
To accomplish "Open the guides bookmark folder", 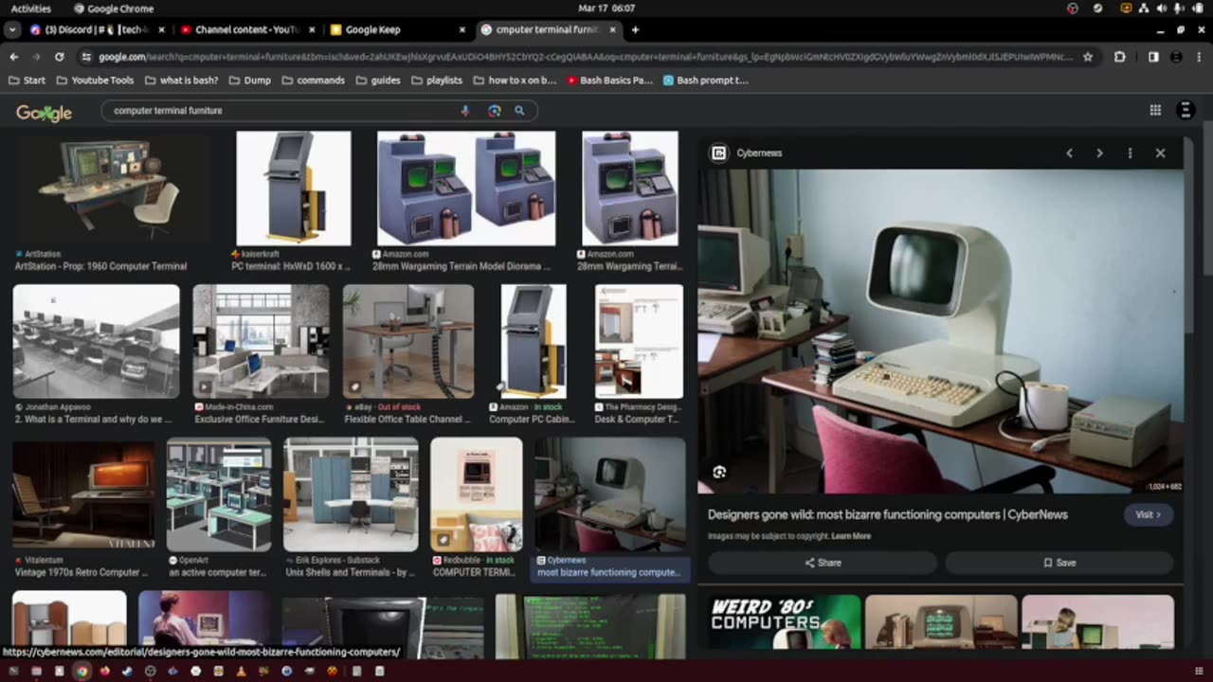I will tap(377, 81).
